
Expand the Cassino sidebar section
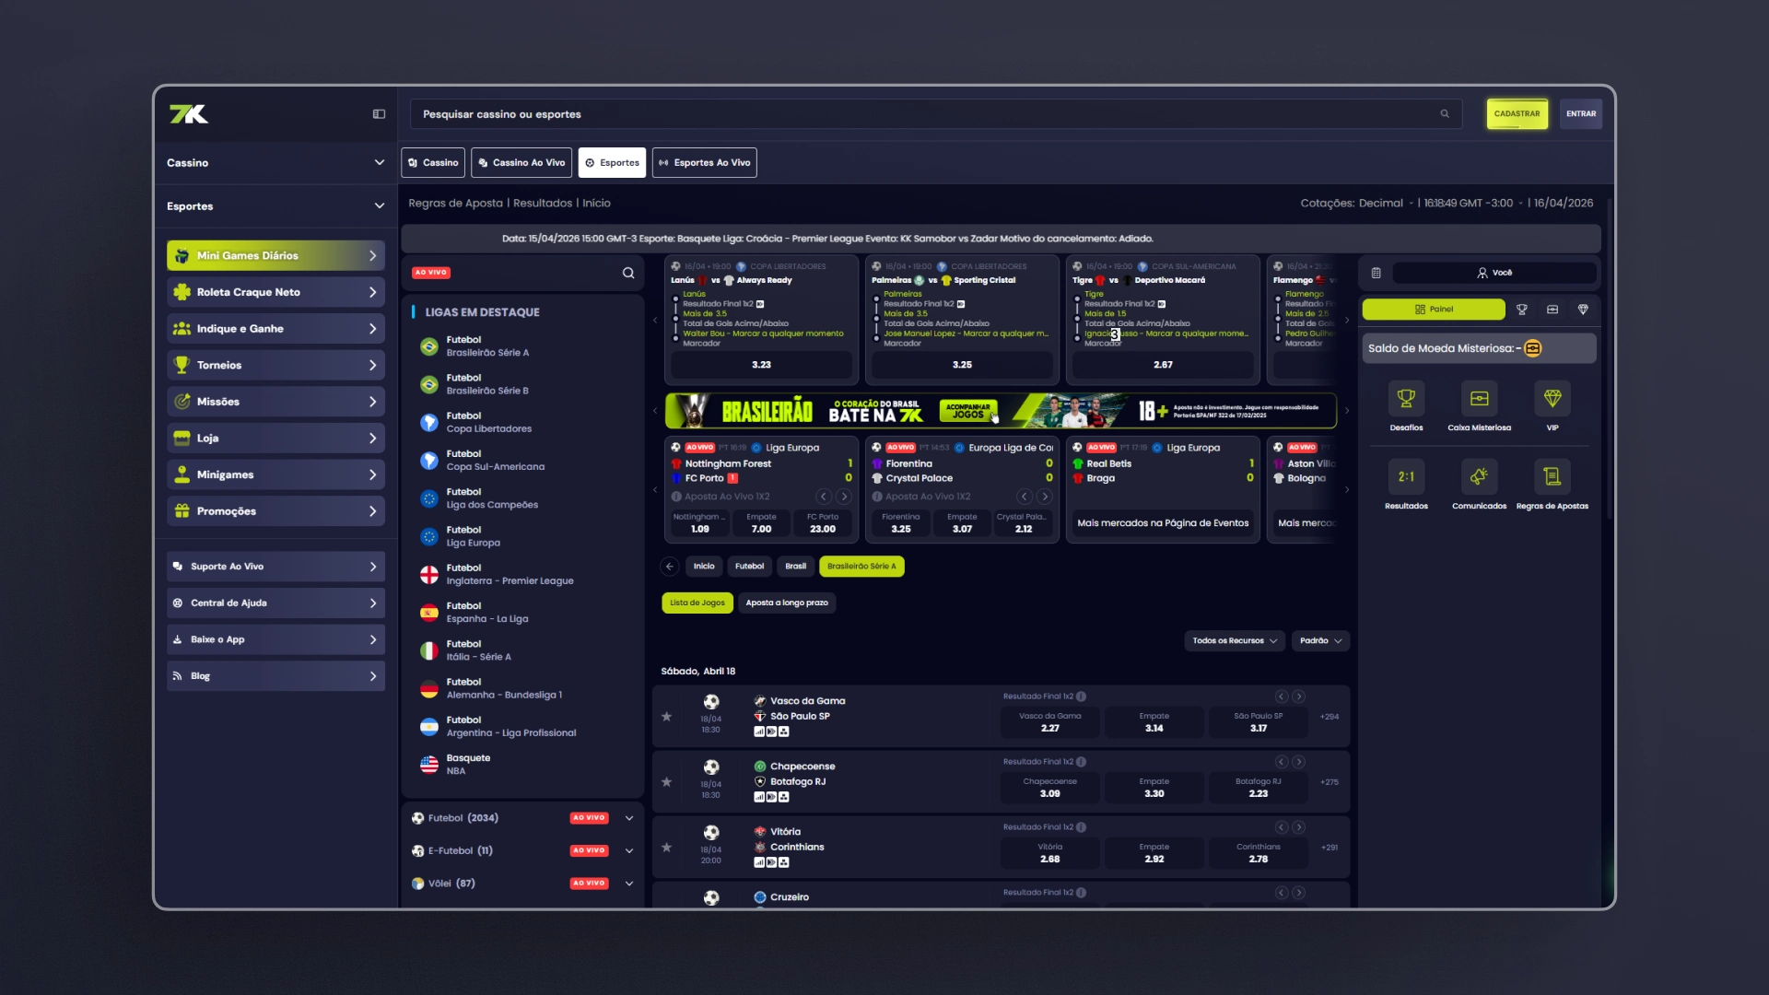coord(275,162)
